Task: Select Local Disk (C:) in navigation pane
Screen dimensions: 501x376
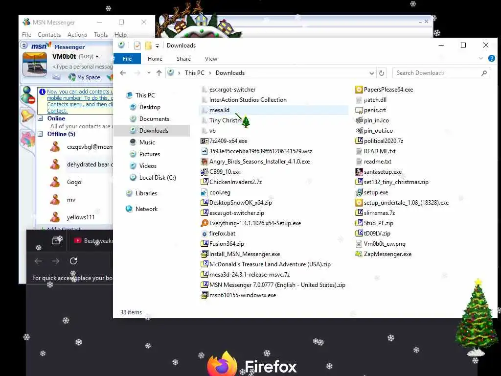Action: point(158,177)
